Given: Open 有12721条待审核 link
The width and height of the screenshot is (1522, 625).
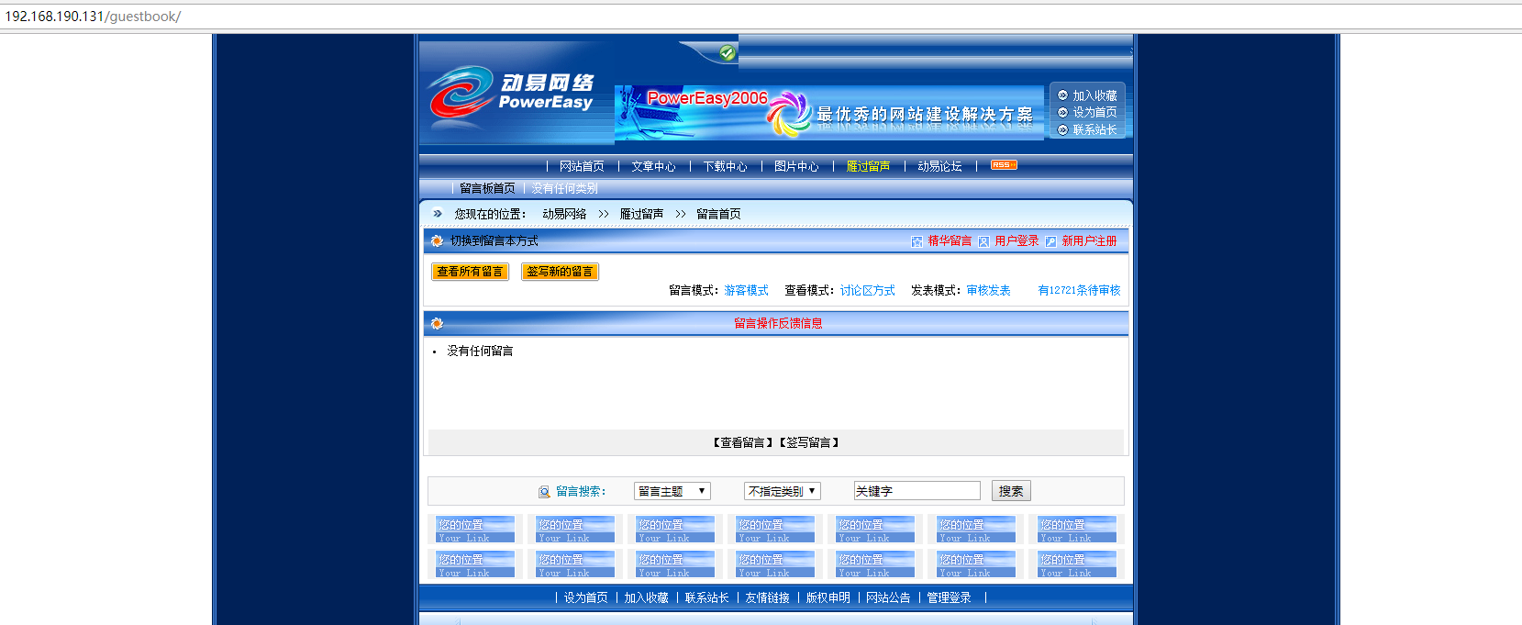Looking at the screenshot, I should pyautogui.click(x=1079, y=290).
